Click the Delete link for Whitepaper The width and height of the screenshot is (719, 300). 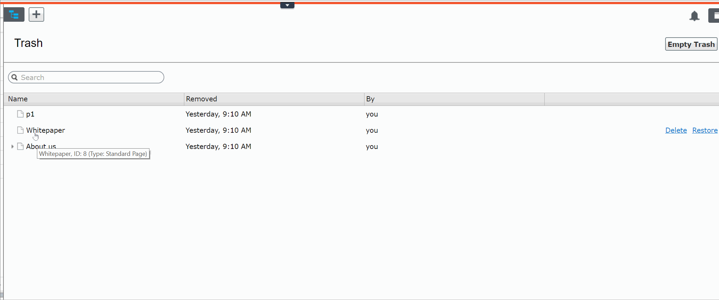(676, 130)
